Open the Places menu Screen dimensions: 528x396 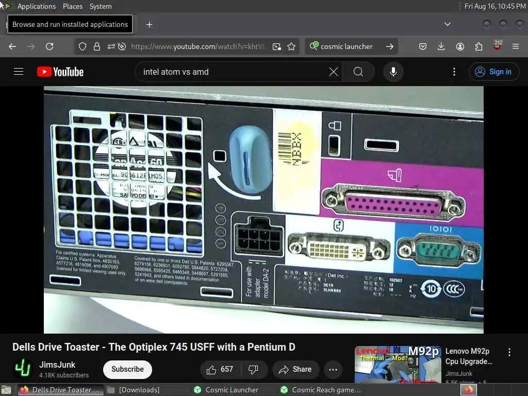pyautogui.click(x=72, y=6)
